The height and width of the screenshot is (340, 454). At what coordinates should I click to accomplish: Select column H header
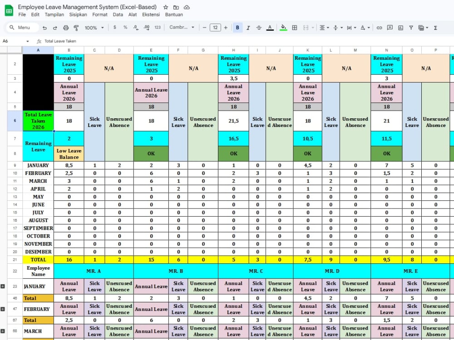(x=233, y=50)
